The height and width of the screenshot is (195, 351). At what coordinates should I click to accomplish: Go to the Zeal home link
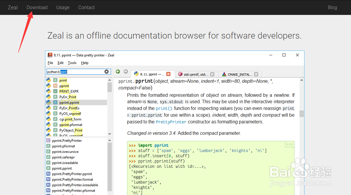[x=13, y=7]
